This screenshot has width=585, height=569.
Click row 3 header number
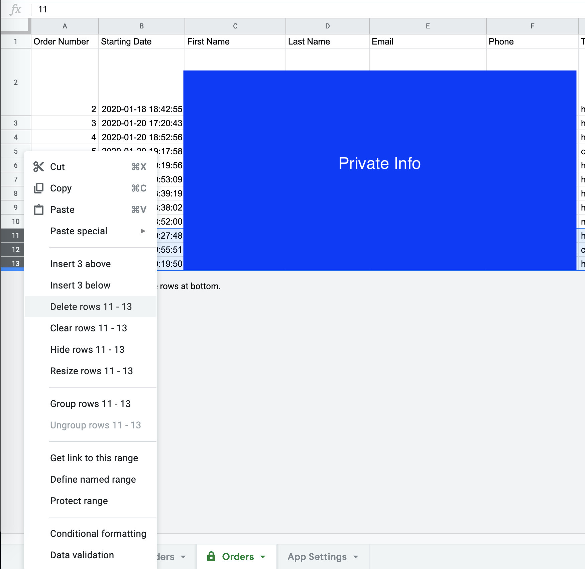(x=16, y=123)
